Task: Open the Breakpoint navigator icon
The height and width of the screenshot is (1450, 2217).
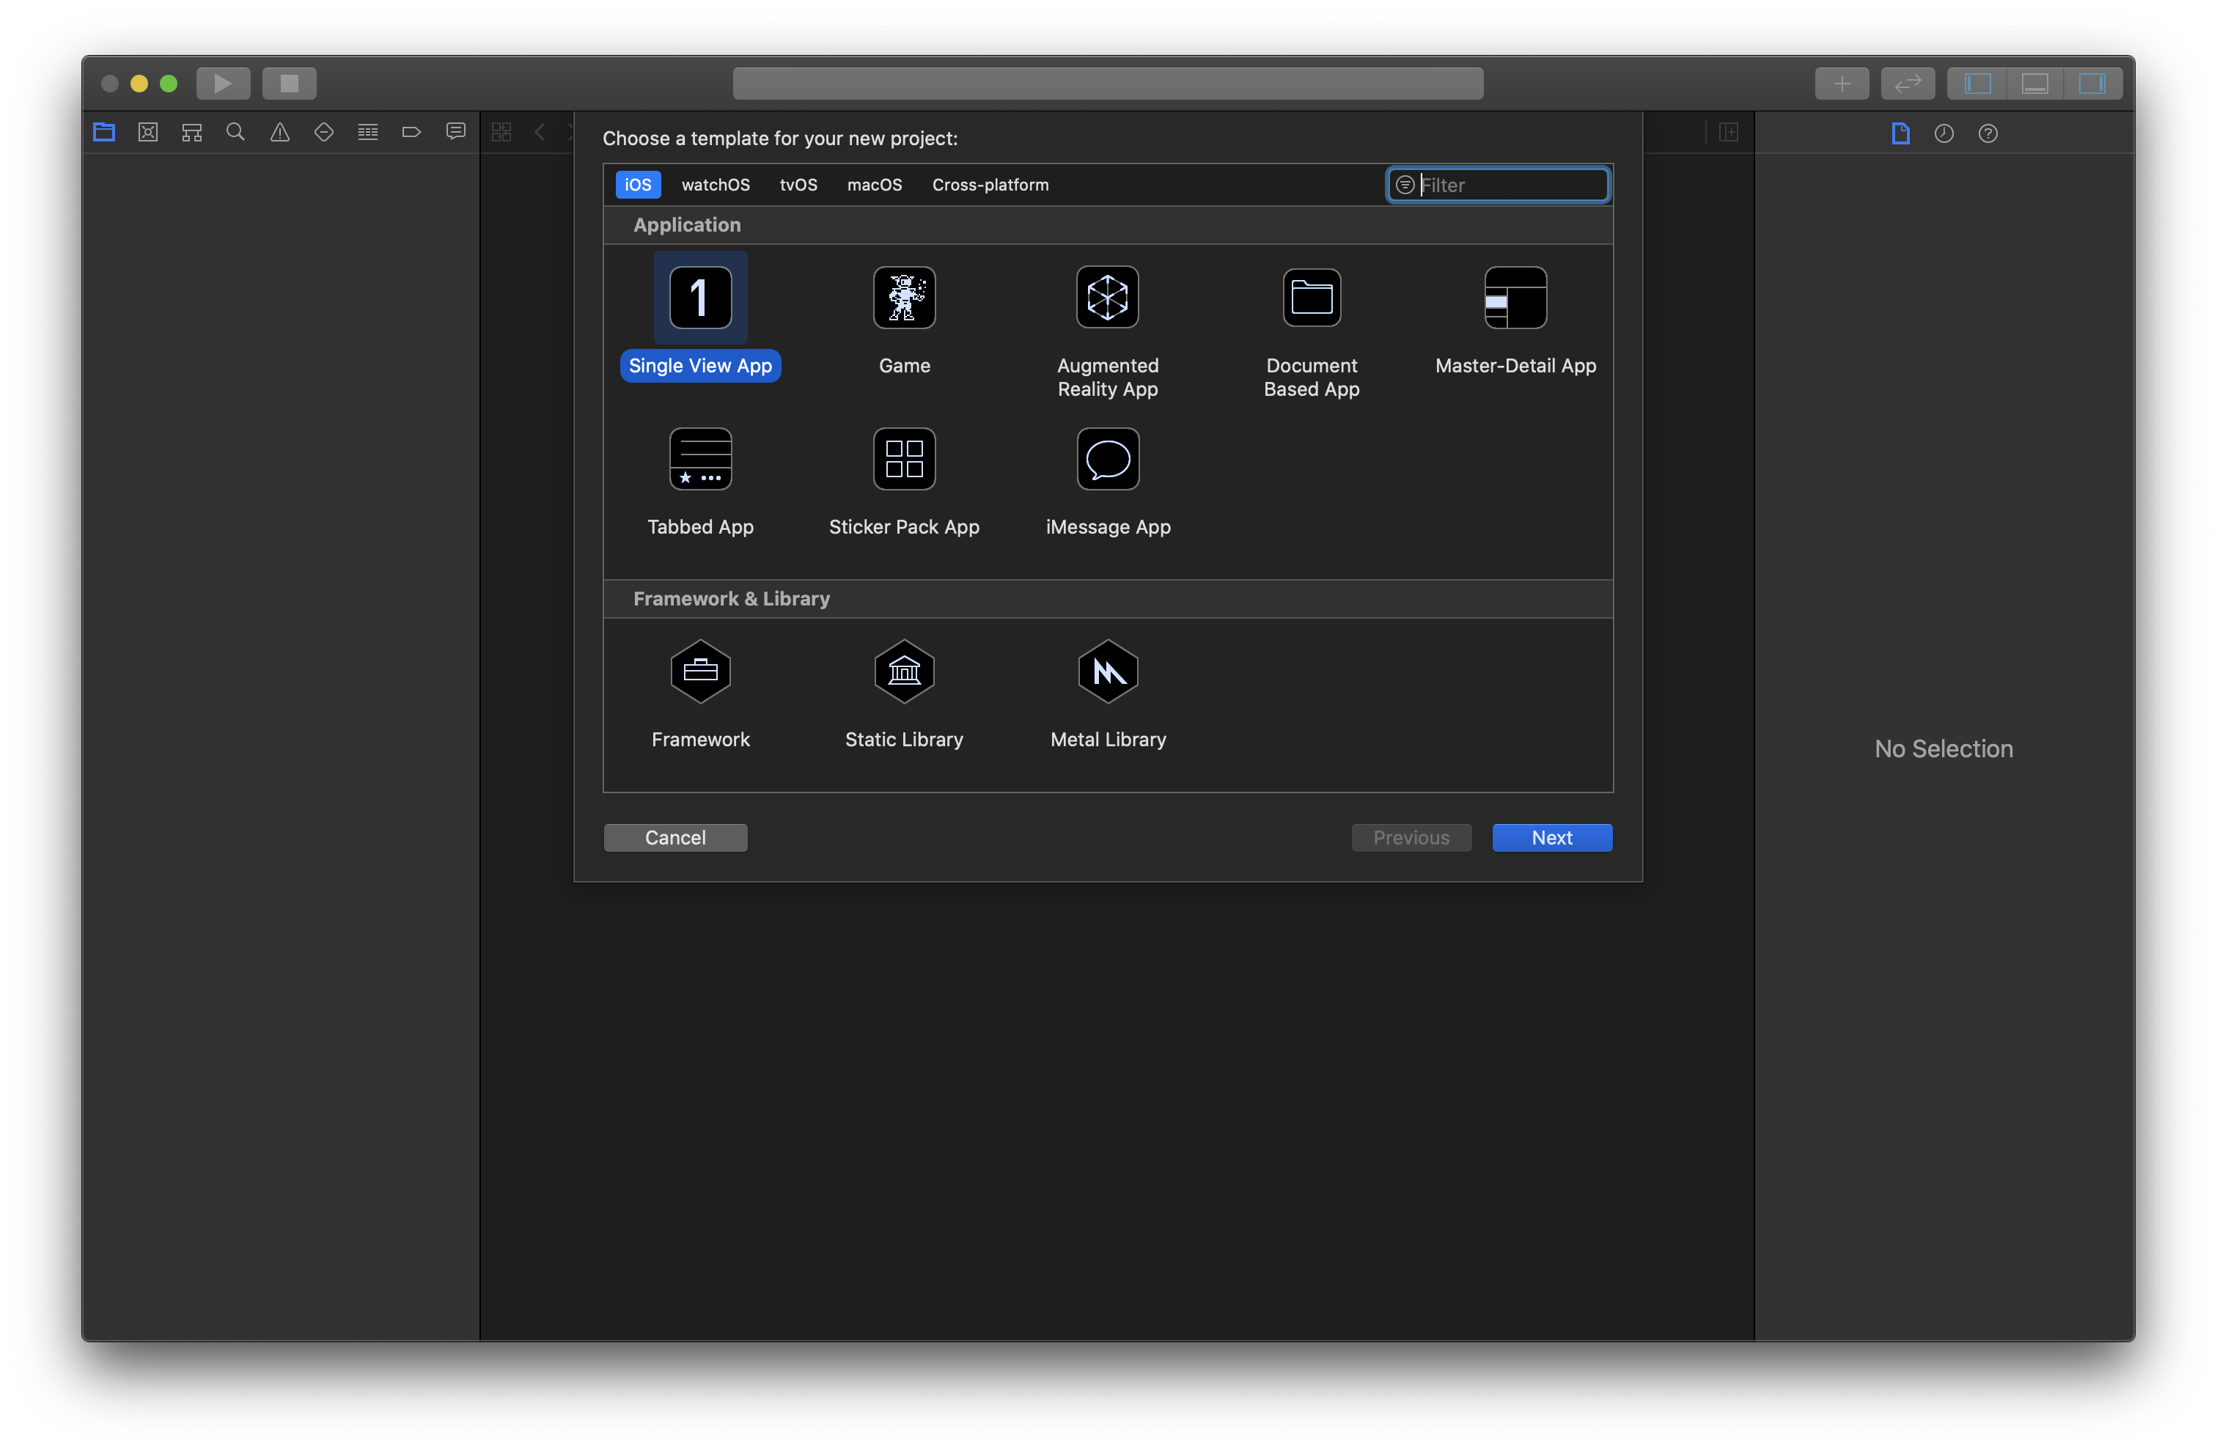Action: click(411, 132)
